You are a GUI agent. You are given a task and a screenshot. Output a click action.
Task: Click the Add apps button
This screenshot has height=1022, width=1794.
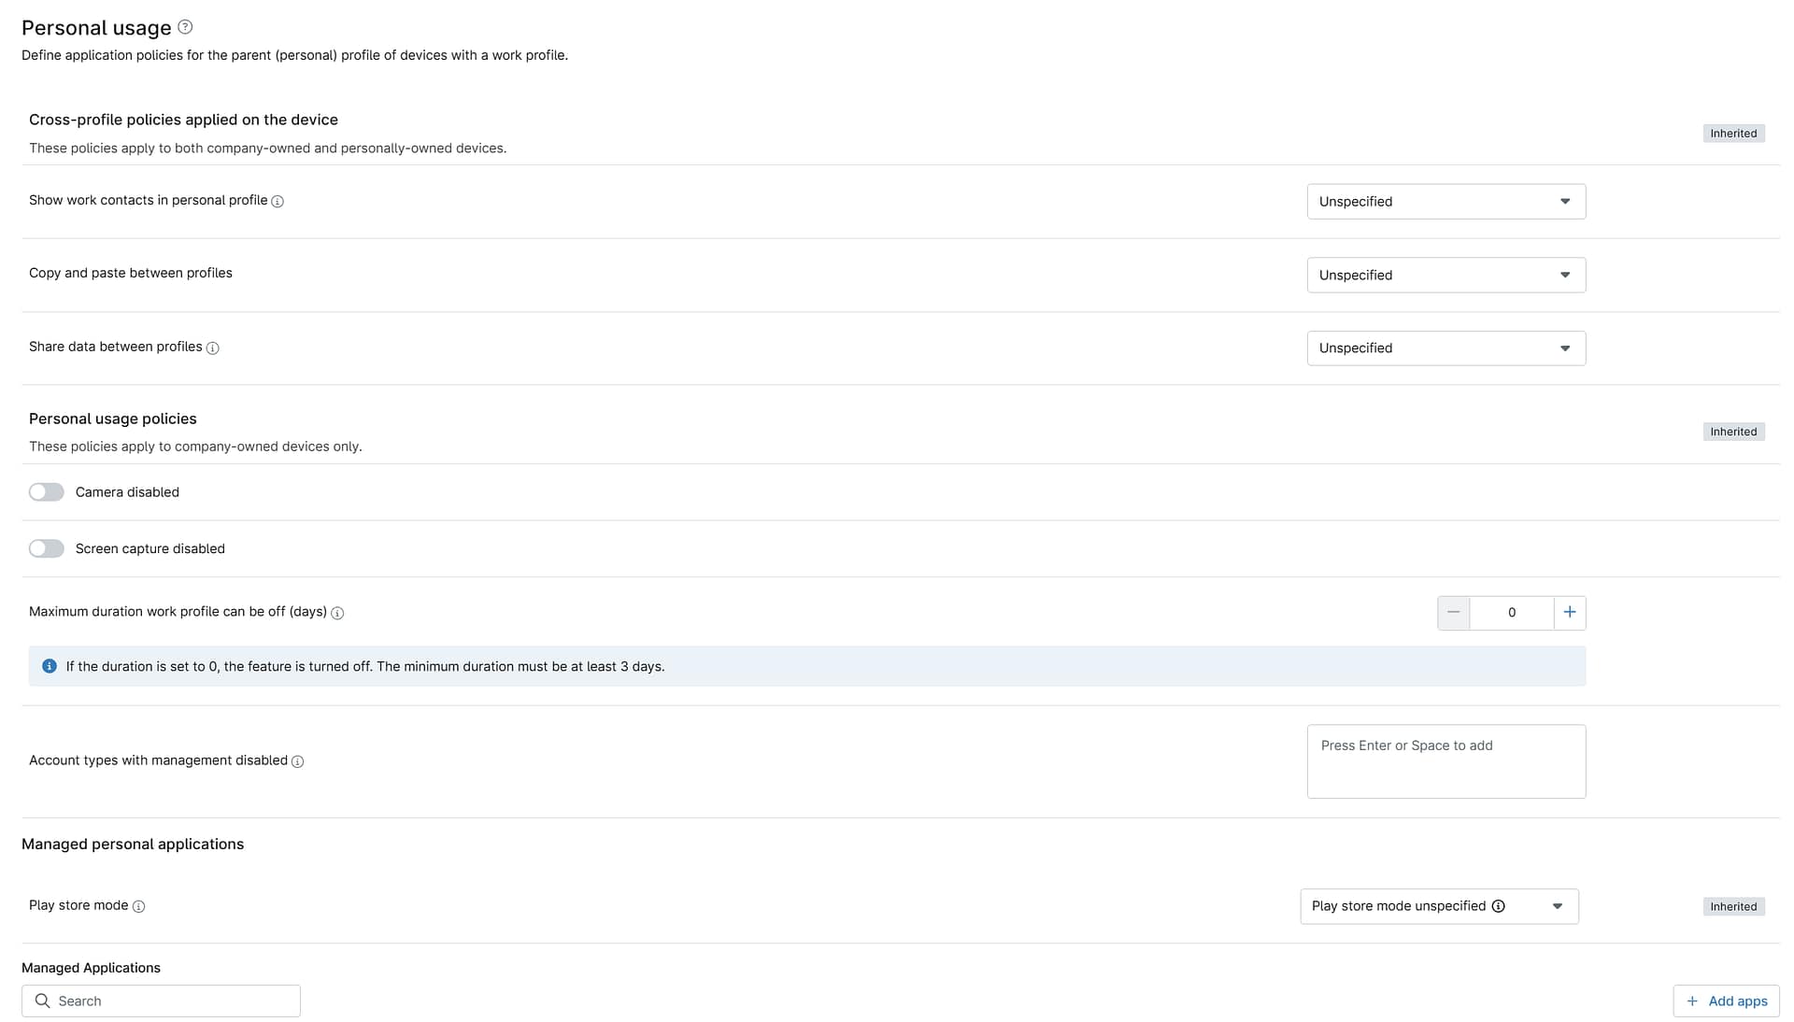click(1726, 1001)
